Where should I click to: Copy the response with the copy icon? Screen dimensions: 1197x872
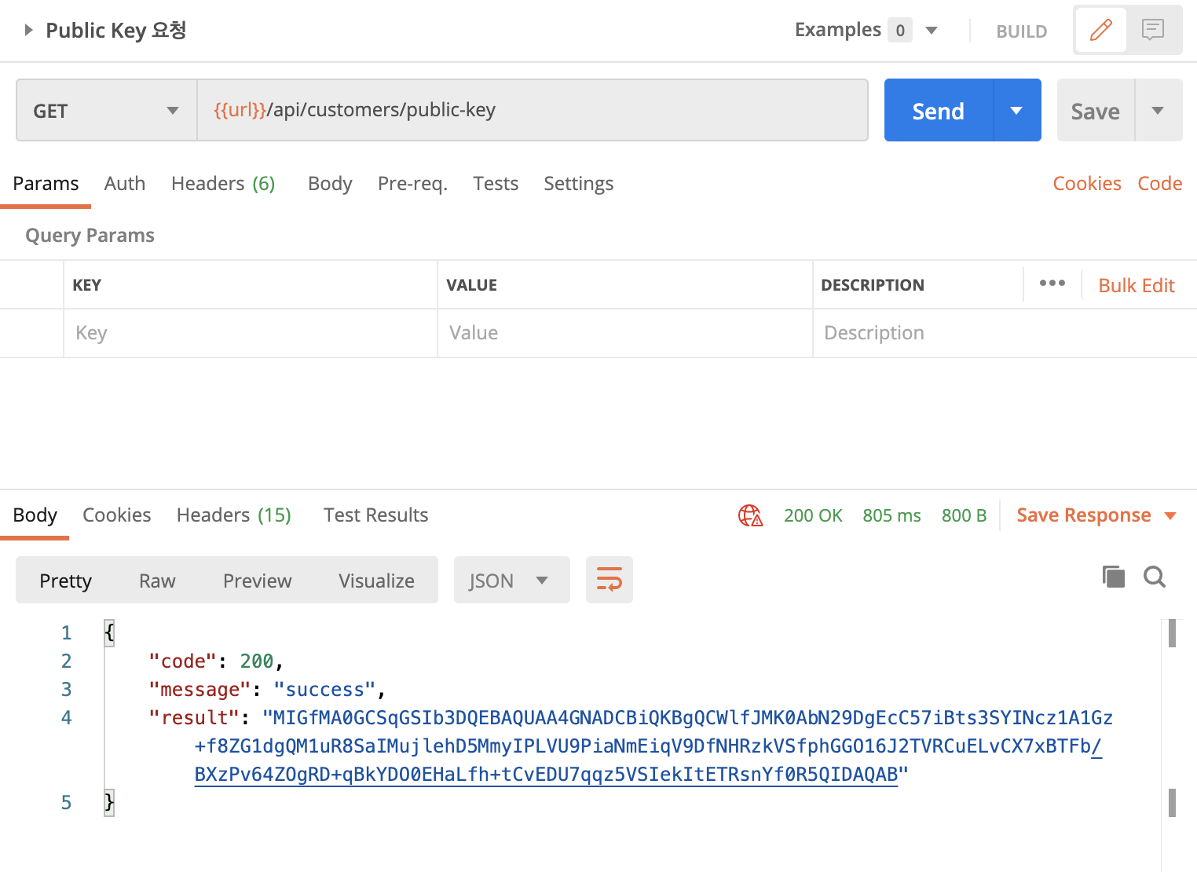[x=1114, y=577]
